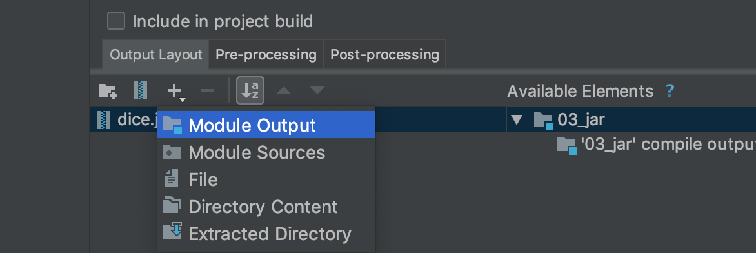This screenshot has width=756, height=253.
Task: Select the dice.jar archive tree item
Action: click(x=124, y=120)
